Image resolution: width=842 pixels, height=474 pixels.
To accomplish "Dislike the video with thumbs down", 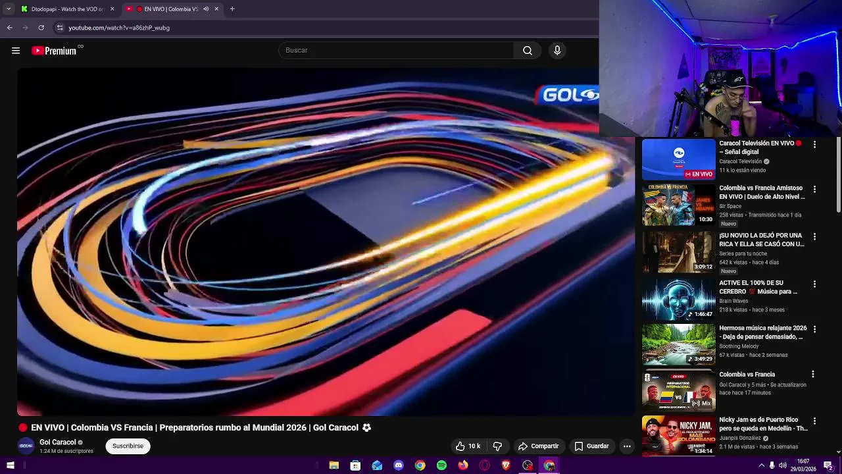I will pos(498,446).
